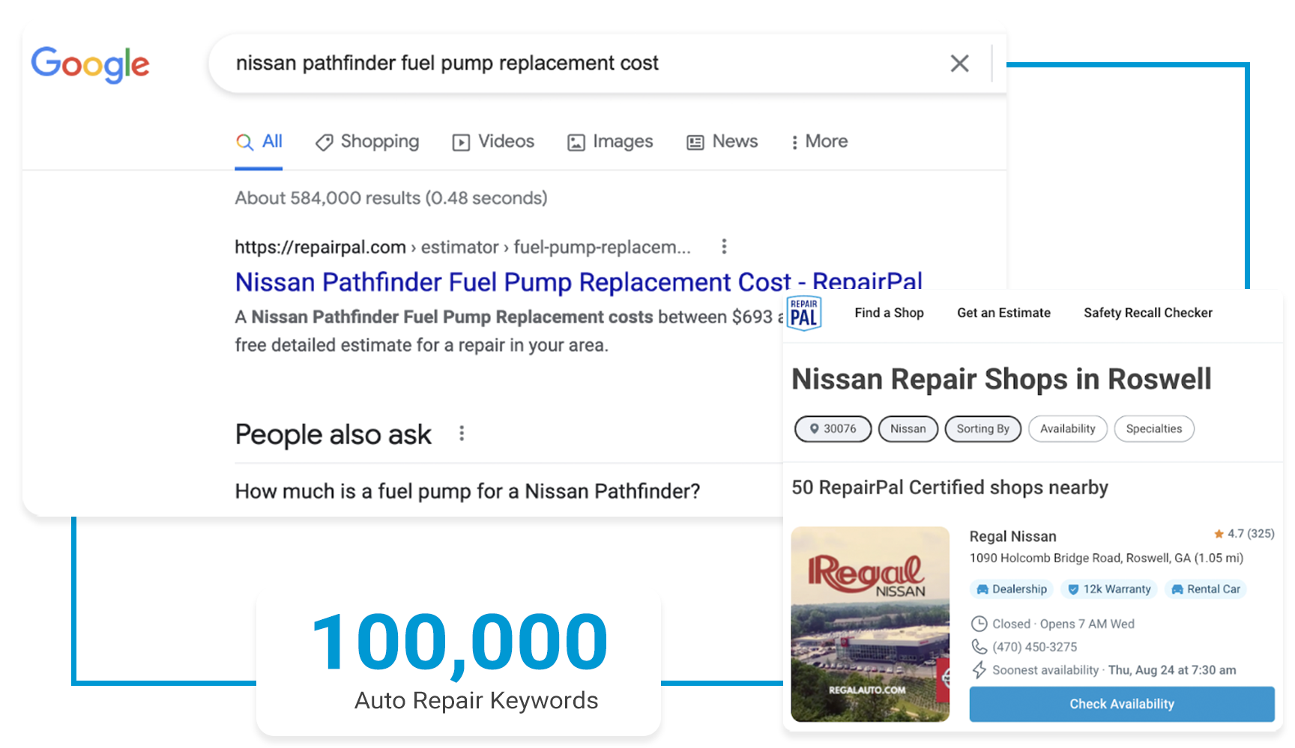Open Find a Shop menu item

click(889, 313)
